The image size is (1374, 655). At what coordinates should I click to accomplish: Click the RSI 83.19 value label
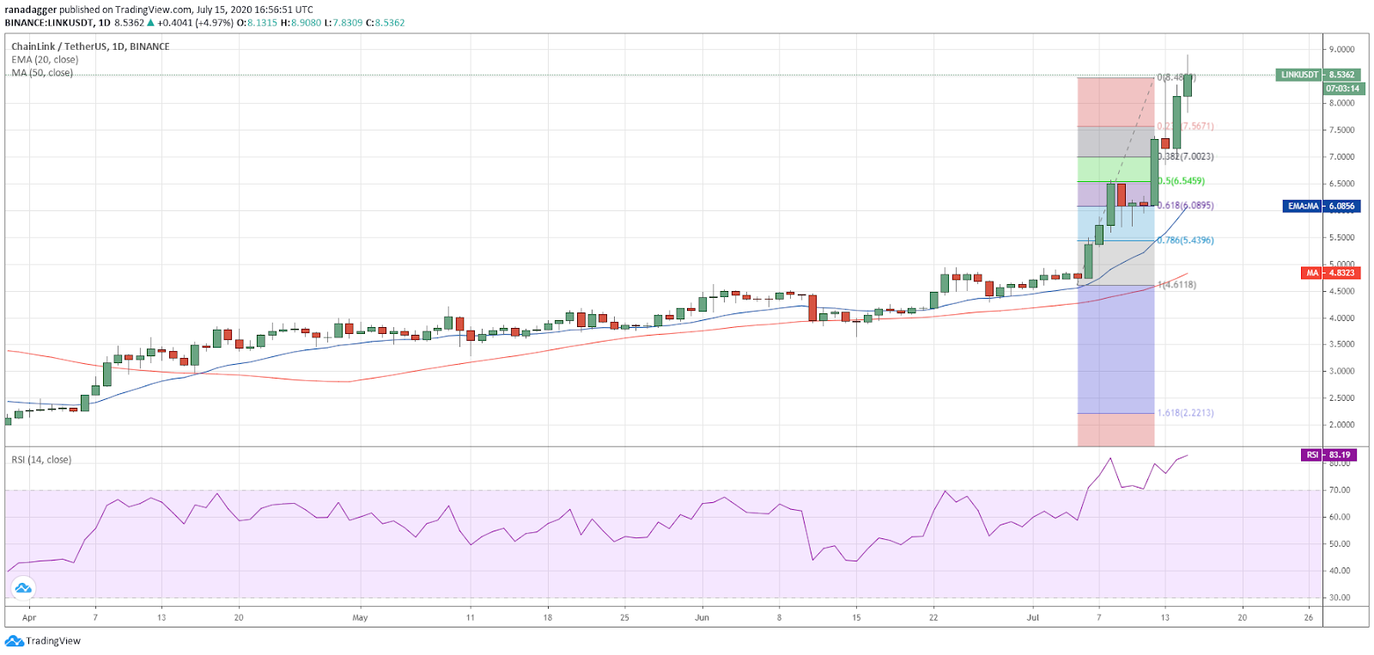point(1329,455)
